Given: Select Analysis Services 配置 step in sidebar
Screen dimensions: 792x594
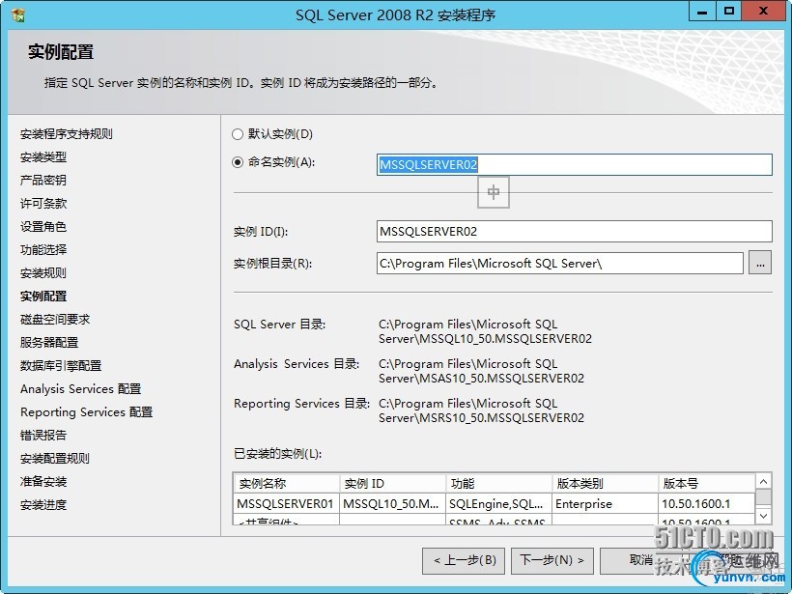Looking at the screenshot, I should pyautogui.click(x=81, y=389).
